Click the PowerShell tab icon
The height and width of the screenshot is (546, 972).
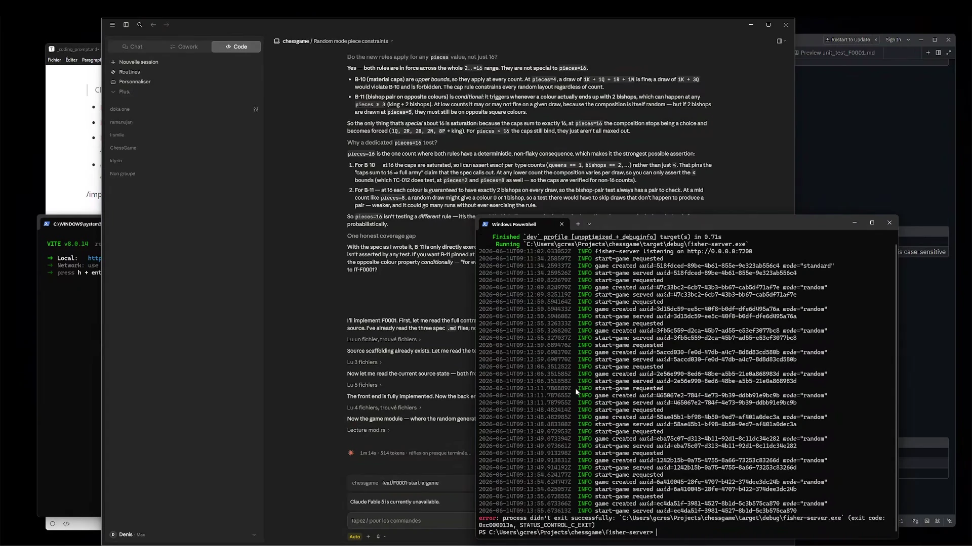[x=485, y=224]
